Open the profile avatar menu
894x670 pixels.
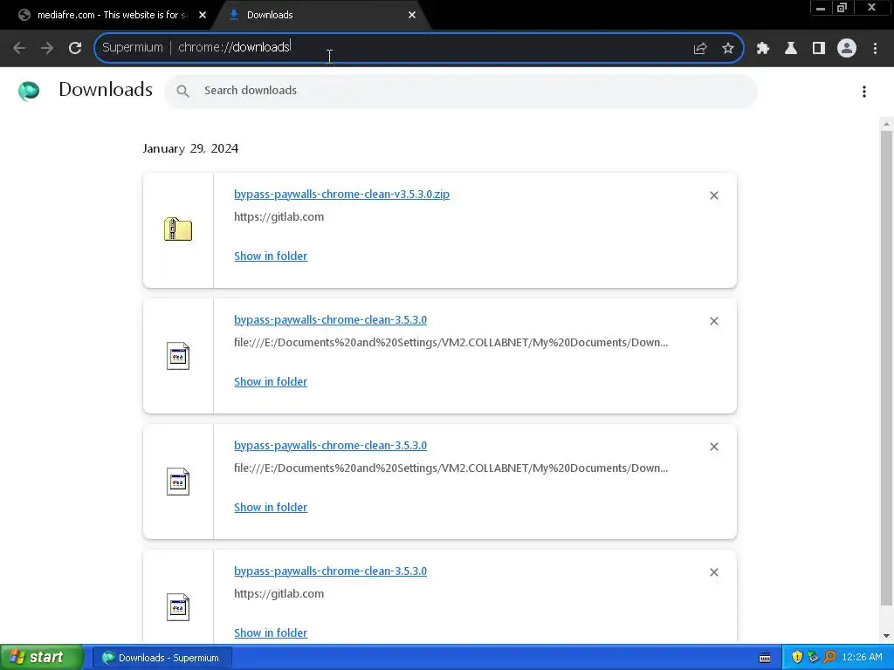(847, 48)
